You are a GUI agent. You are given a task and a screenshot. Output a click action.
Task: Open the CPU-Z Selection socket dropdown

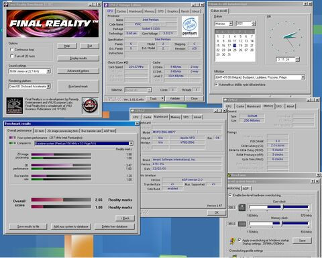(149, 90)
